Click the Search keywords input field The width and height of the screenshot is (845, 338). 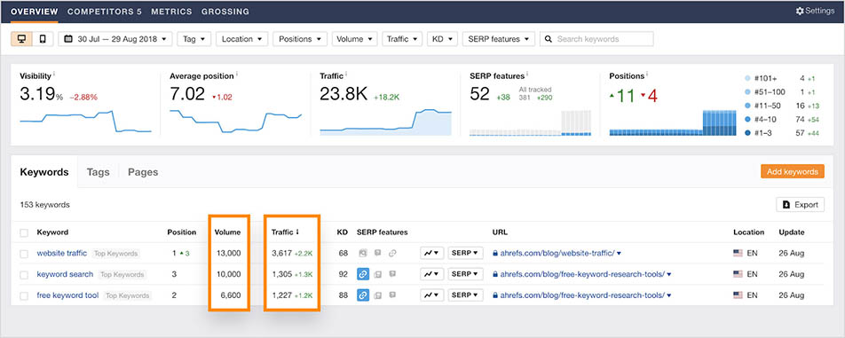596,39
